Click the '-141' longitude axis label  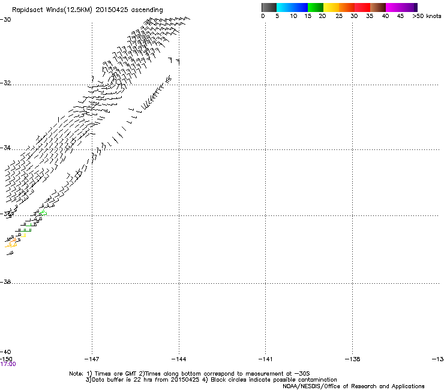[x=266, y=359]
